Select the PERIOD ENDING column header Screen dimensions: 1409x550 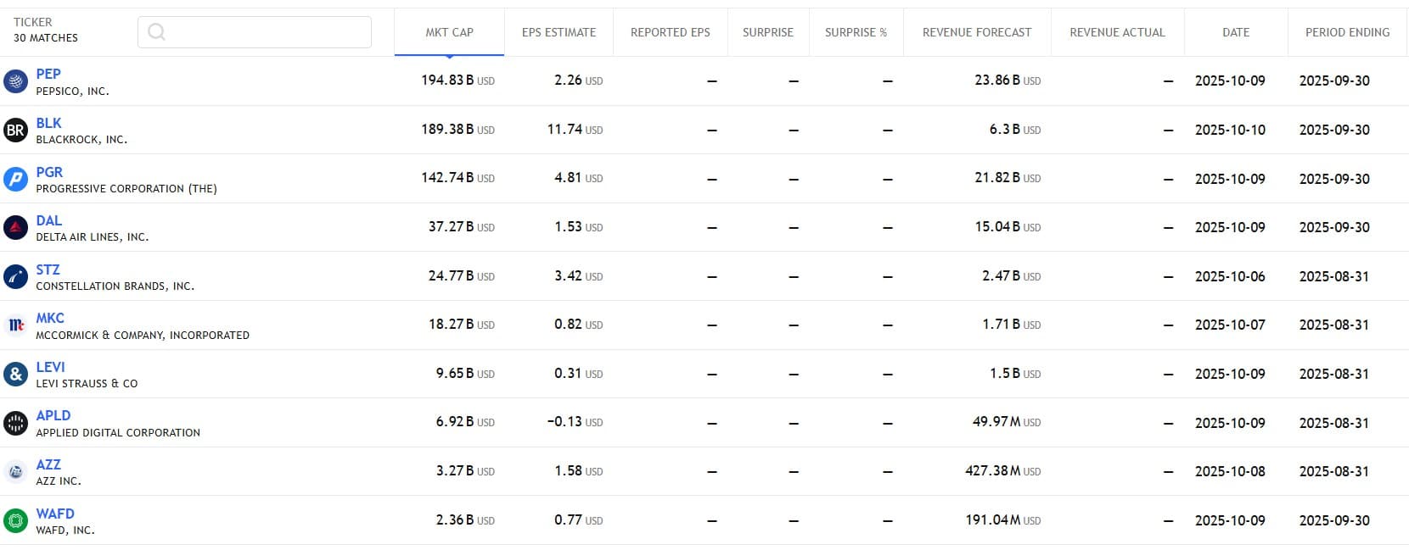pos(1347,32)
